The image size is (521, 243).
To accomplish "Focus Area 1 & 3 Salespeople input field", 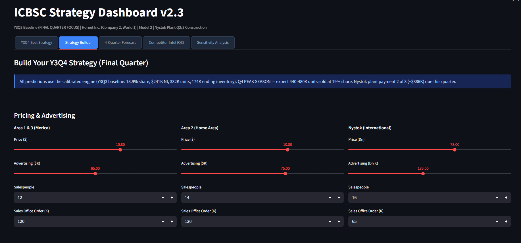I will pyautogui.click(x=85, y=198).
